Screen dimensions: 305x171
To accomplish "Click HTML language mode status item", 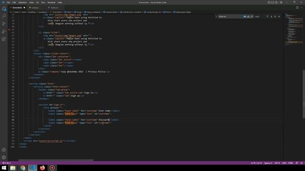I will point(290,163).
